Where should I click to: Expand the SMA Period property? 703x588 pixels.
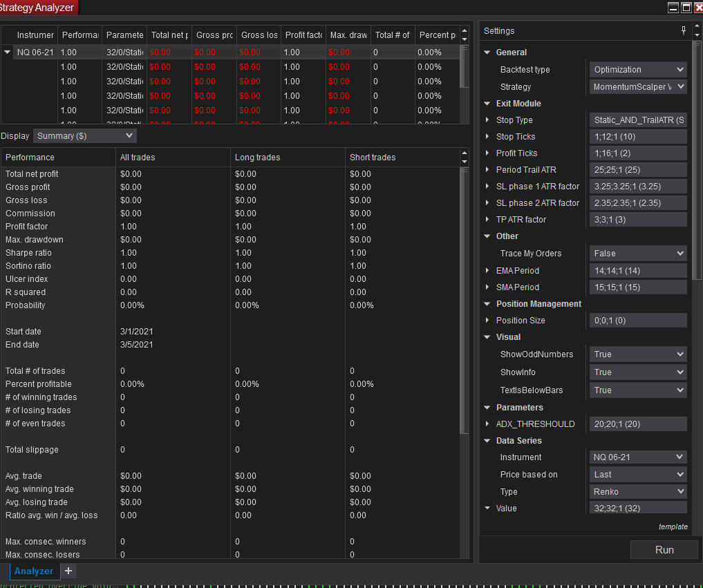click(487, 287)
